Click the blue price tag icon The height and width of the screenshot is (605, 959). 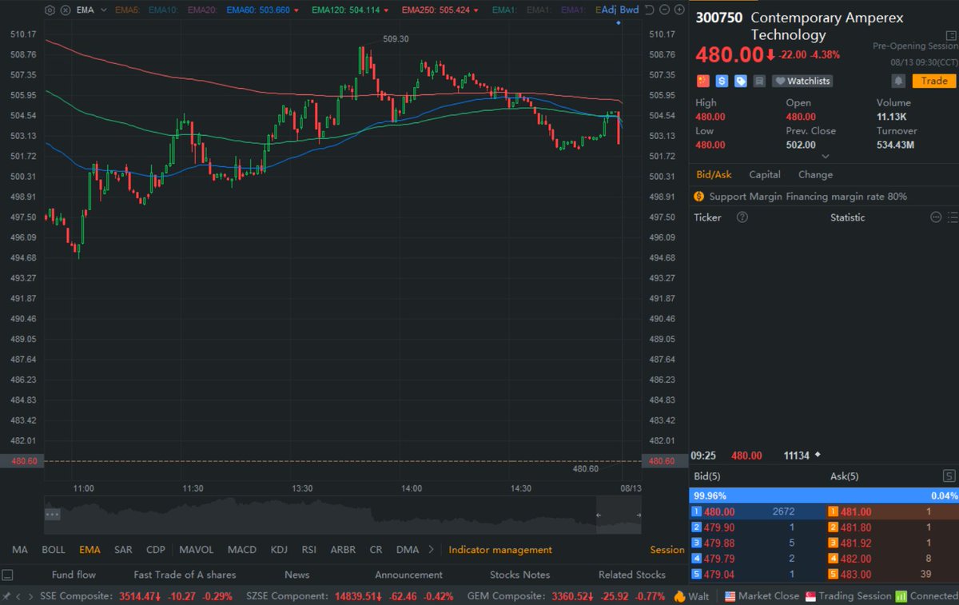coord(741,81)
